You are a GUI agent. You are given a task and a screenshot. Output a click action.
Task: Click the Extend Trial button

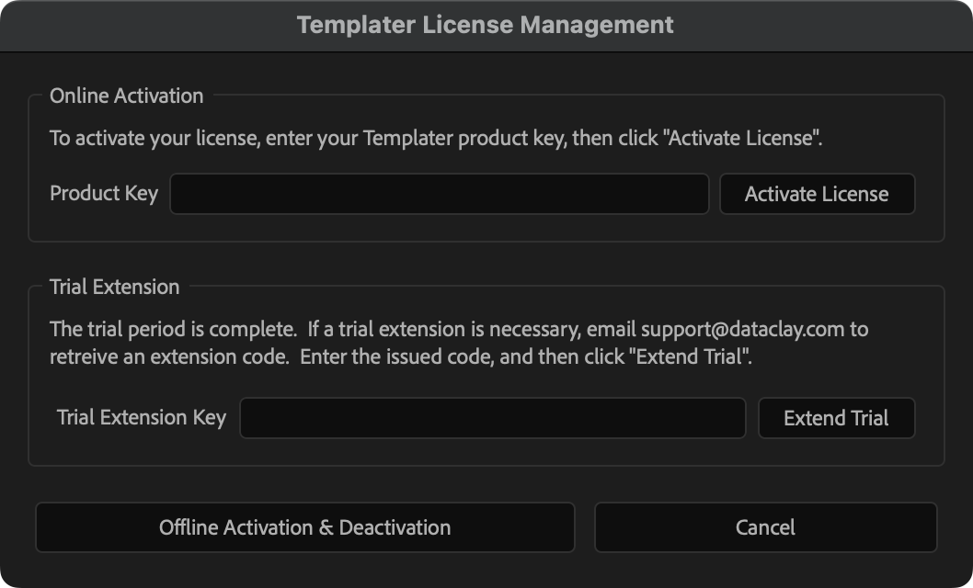[836, 418]
